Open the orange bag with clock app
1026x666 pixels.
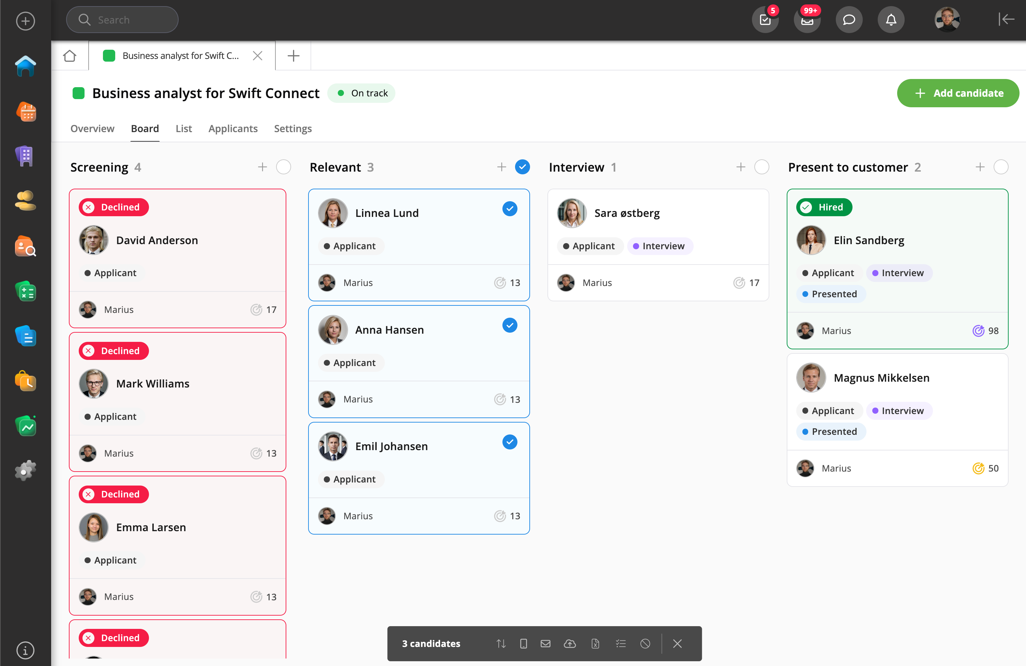tap(26, 381)
